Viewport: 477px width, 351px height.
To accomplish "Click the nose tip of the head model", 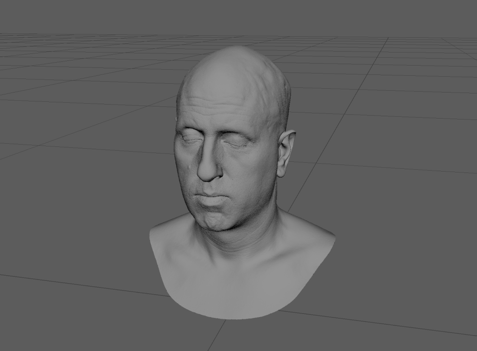I will coord(207,174).
